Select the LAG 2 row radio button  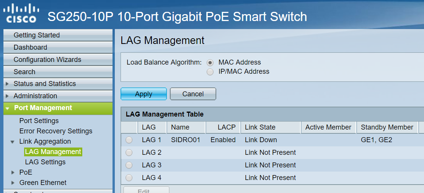click(129, 152)
